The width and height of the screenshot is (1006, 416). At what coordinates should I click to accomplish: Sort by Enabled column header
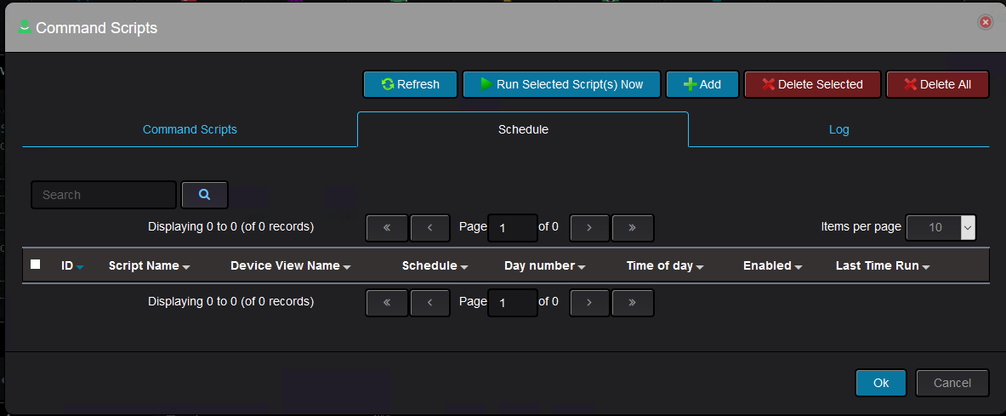tap(772, 265)
